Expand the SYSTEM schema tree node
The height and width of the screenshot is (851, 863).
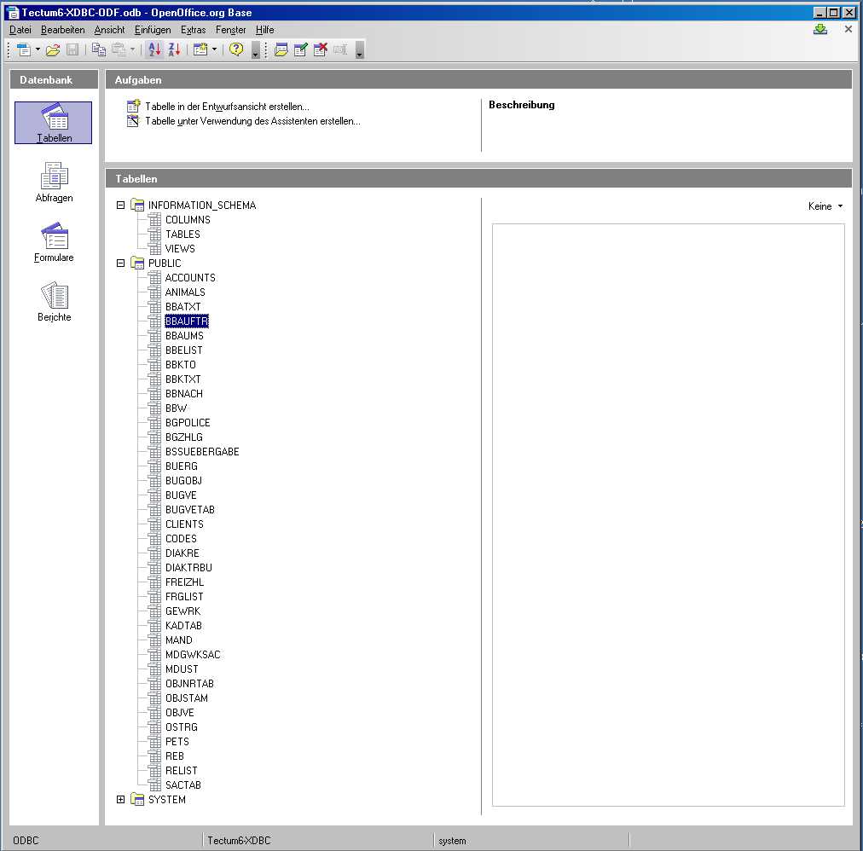pos(120,799)
